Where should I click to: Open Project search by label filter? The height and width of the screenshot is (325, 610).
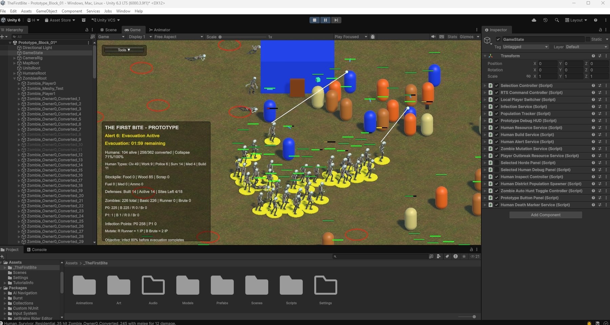coord(447,256)
